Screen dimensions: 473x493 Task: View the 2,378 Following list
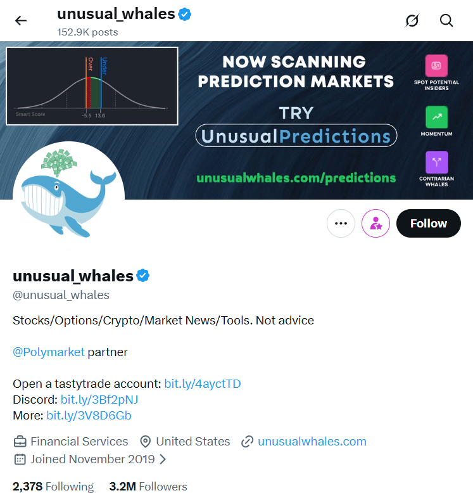pyautogui.click(x=53, y=487)
